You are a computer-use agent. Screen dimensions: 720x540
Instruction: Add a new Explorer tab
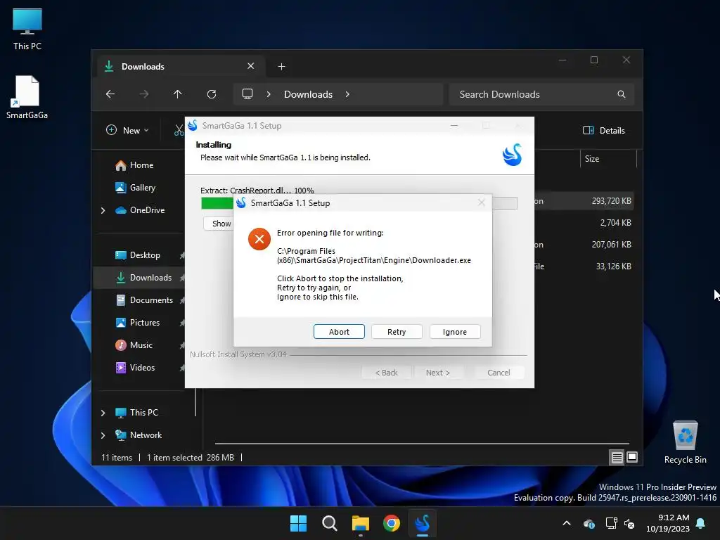pos(281,67)
